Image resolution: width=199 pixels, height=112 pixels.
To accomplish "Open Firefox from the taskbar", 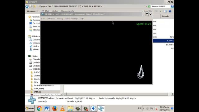I will pos(55,109).
